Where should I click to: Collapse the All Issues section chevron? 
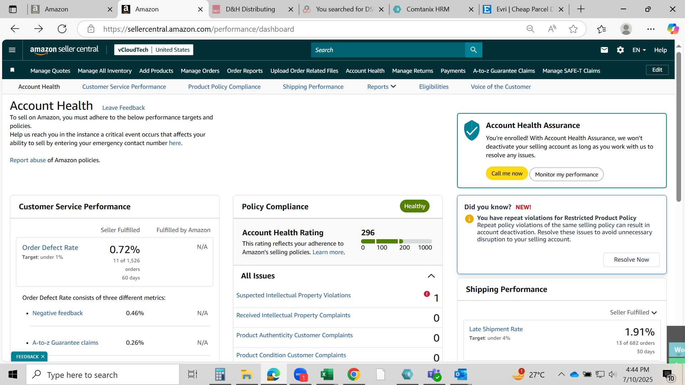(431, 276)
